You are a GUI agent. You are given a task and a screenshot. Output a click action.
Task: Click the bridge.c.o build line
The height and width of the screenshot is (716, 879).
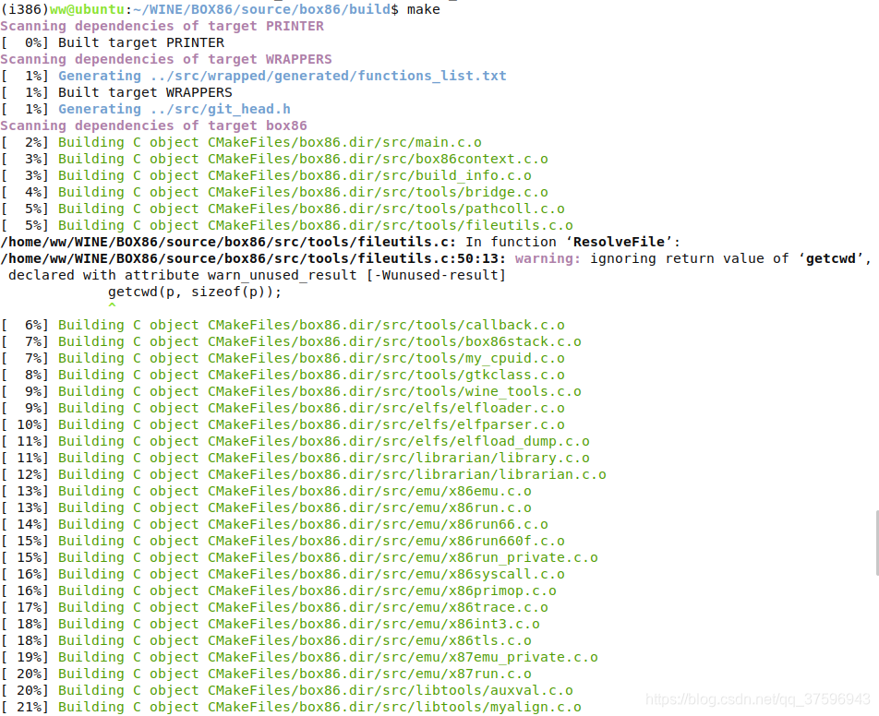click(x=274, y=192)
